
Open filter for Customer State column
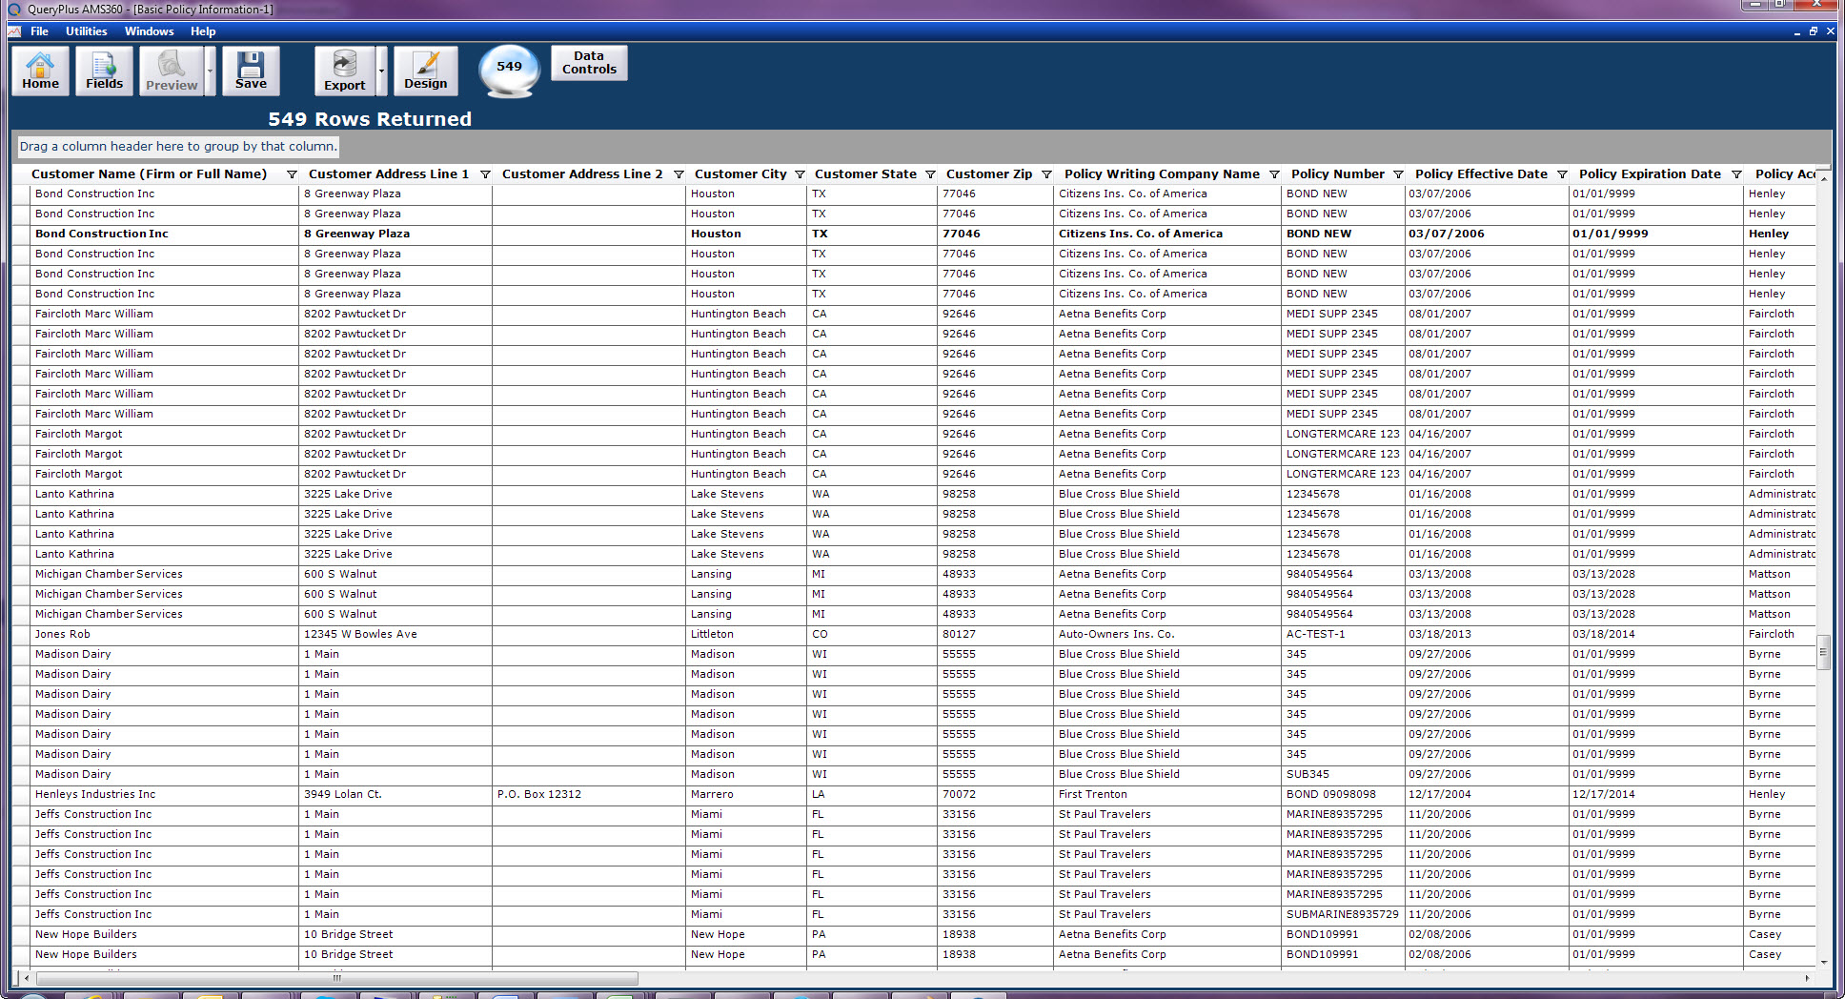(x=930, y=174)
